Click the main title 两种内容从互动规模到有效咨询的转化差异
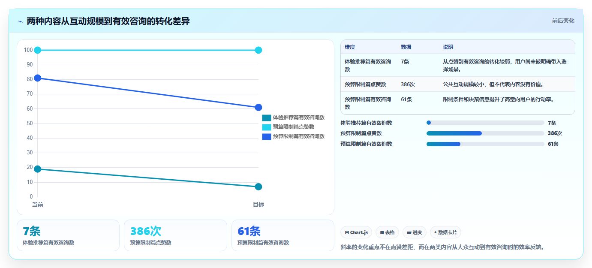The width and height of the screenshot is (592, 268). (x=108, y=21)
